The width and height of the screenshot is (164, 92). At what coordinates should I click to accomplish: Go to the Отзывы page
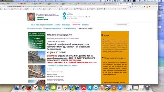(x=57, y=25)
